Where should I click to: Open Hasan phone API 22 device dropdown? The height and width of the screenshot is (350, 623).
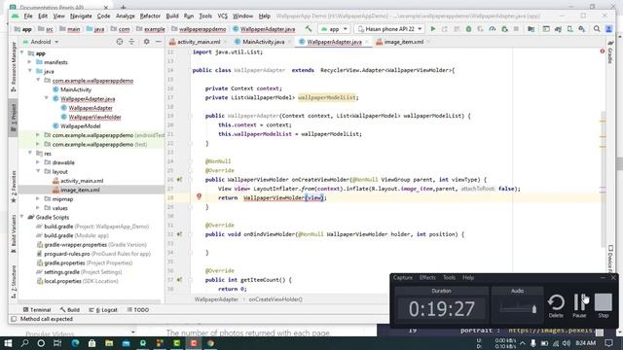pyautogui.click(x=389, y=29)
